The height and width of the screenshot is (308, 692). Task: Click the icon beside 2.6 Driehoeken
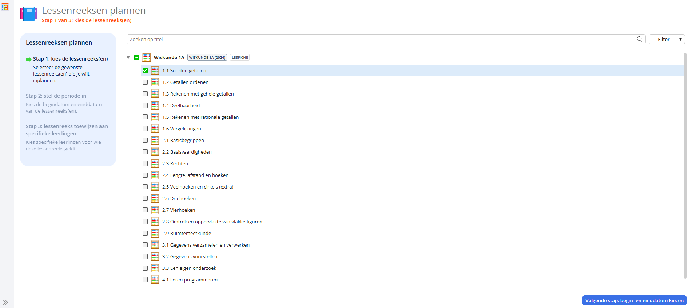(x=155, y=198)
